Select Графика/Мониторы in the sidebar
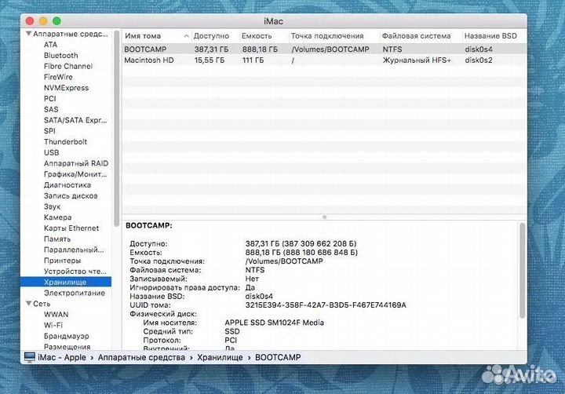The image size is (565, 394). (x=75, y=174)
